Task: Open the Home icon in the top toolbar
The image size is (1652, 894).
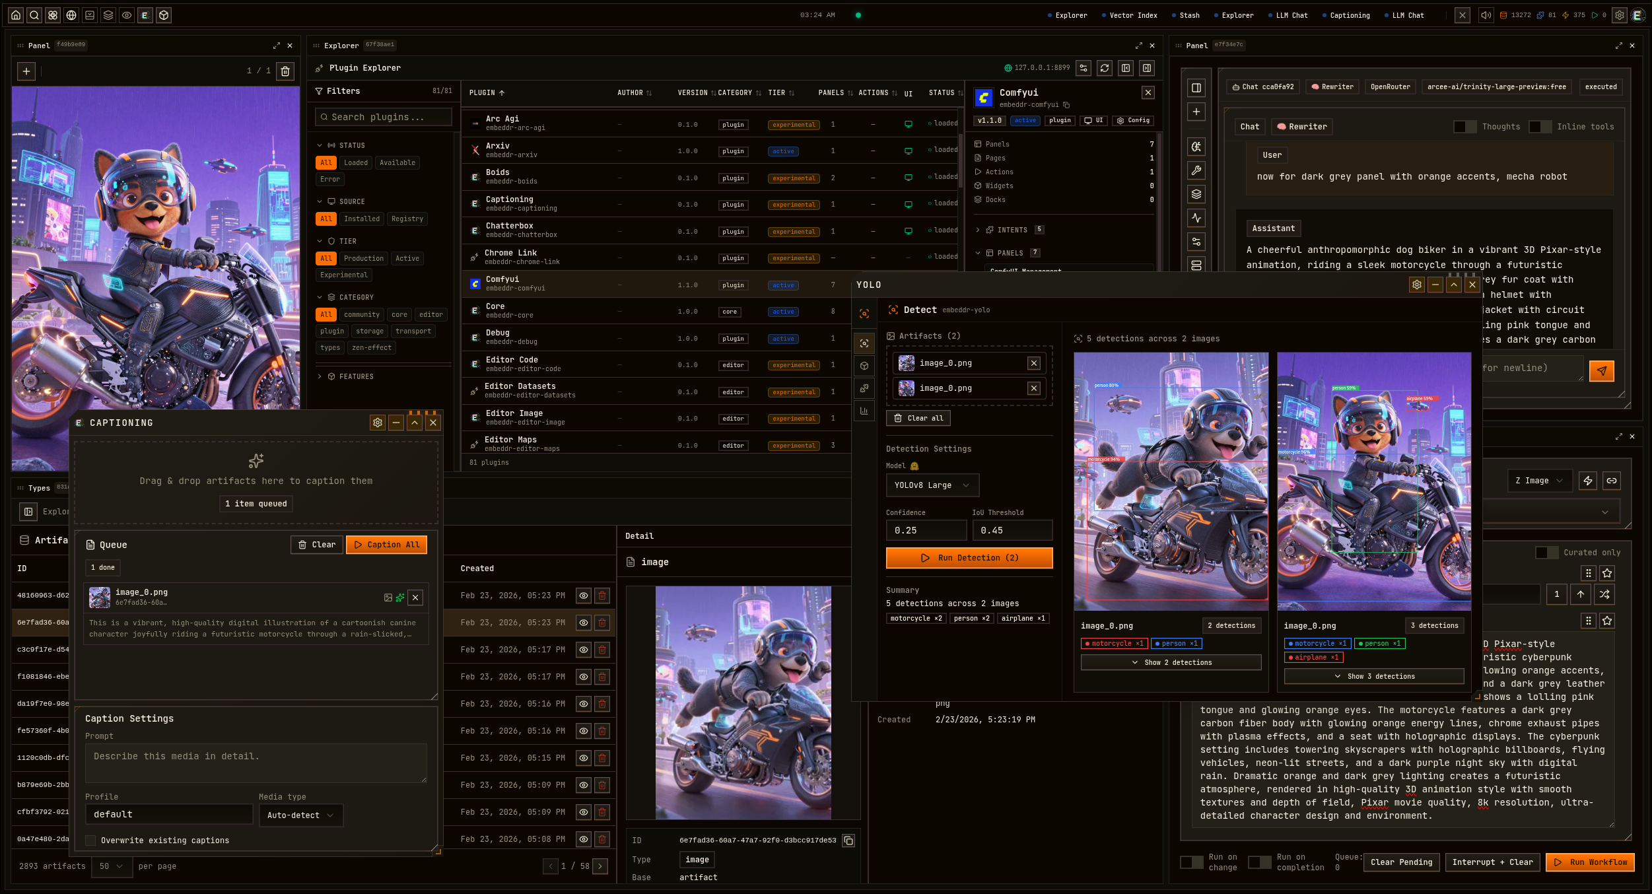Action: (x=16, y=15)
